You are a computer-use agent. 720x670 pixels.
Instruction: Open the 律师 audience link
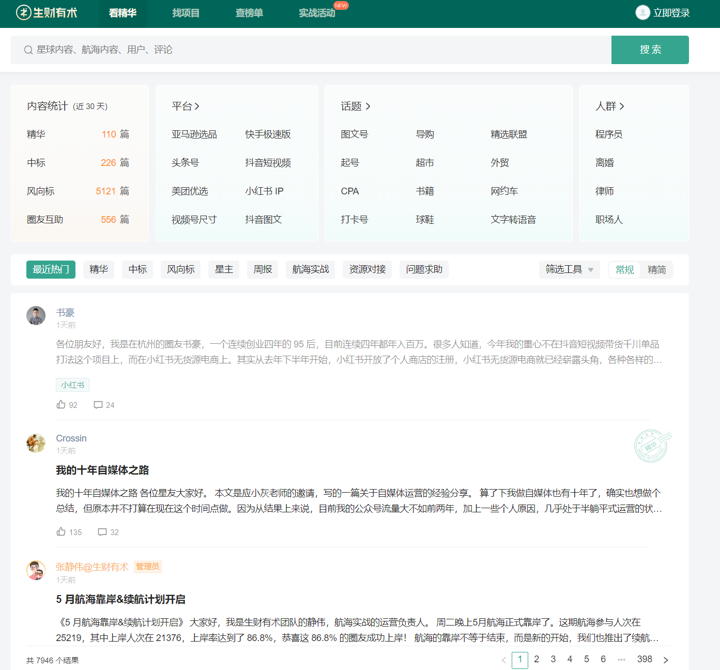[605, 191]
